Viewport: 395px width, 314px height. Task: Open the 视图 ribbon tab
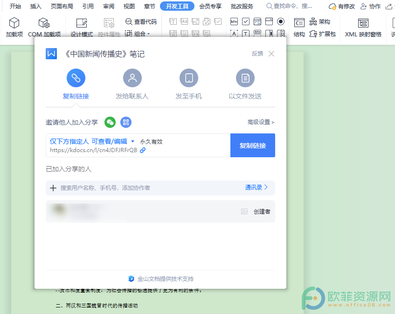click(x=129, y=6)
